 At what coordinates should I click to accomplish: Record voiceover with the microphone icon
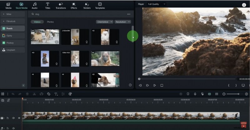click(195, 94)
